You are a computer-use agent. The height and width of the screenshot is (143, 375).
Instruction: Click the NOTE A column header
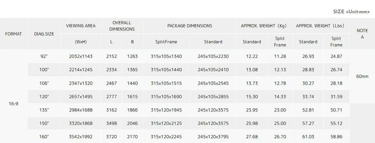pos(362,34)
